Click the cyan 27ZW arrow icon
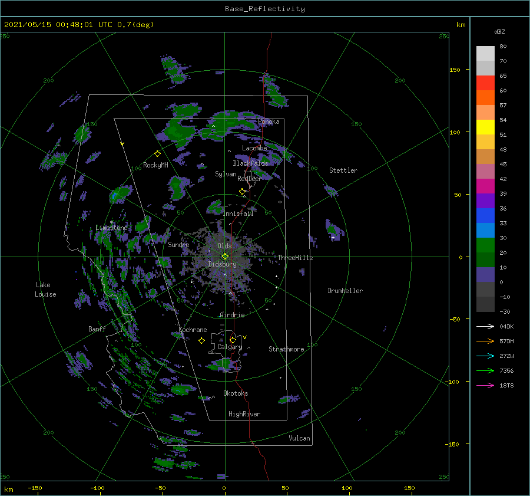Image resolution: width=530 pixels, height=496 pixels. click(x=485, y=356)
